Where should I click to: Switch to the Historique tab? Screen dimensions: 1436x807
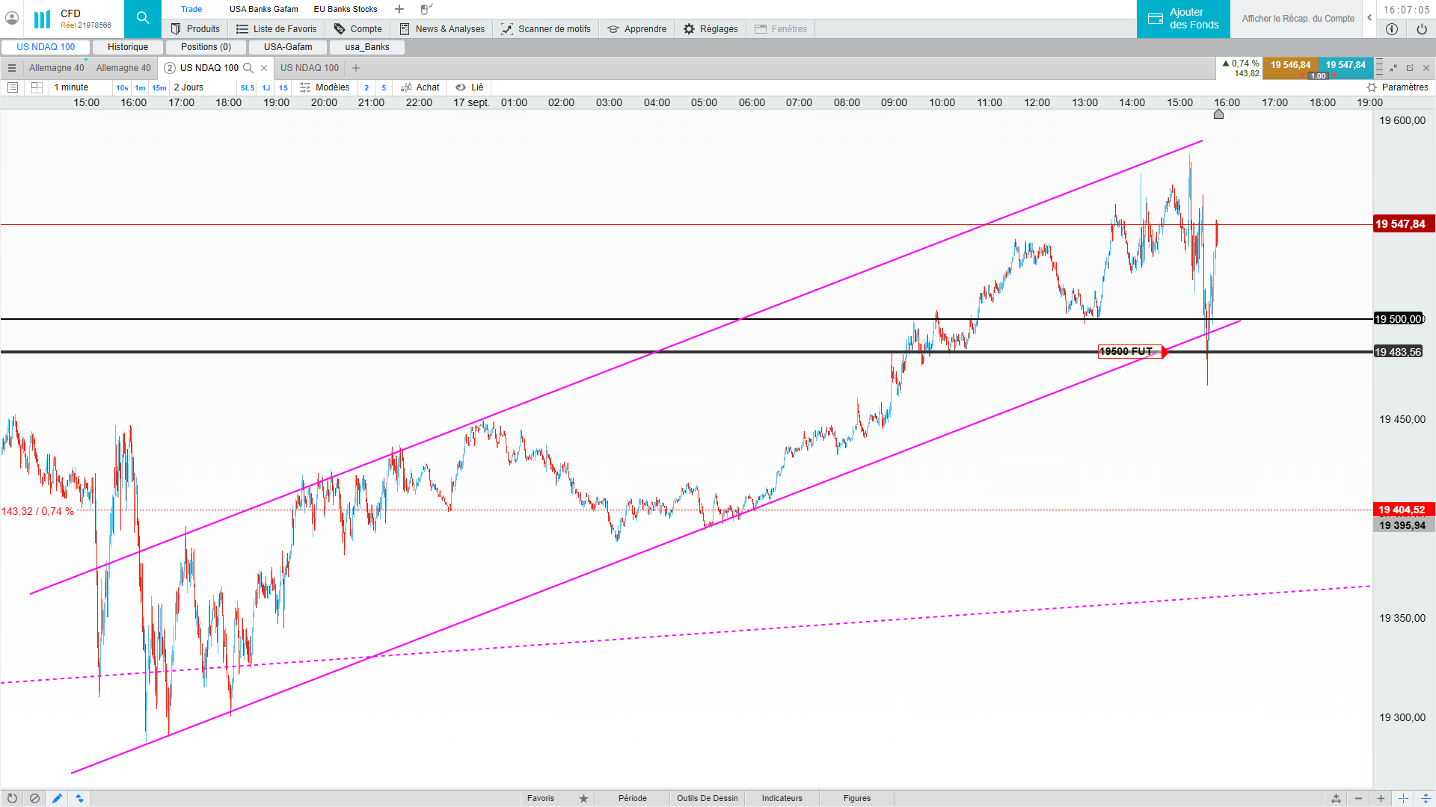click(x=128, y=47)
